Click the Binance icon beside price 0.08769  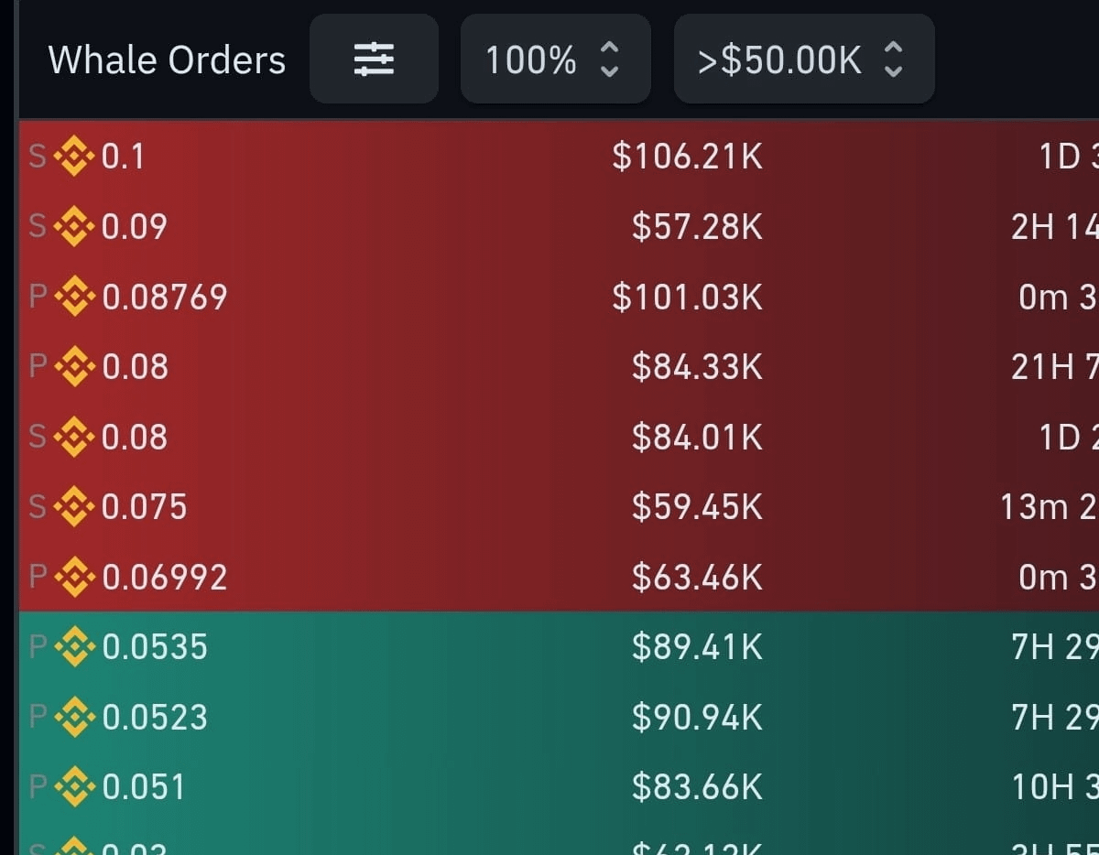pyautogui.click(x=74, y=298)
